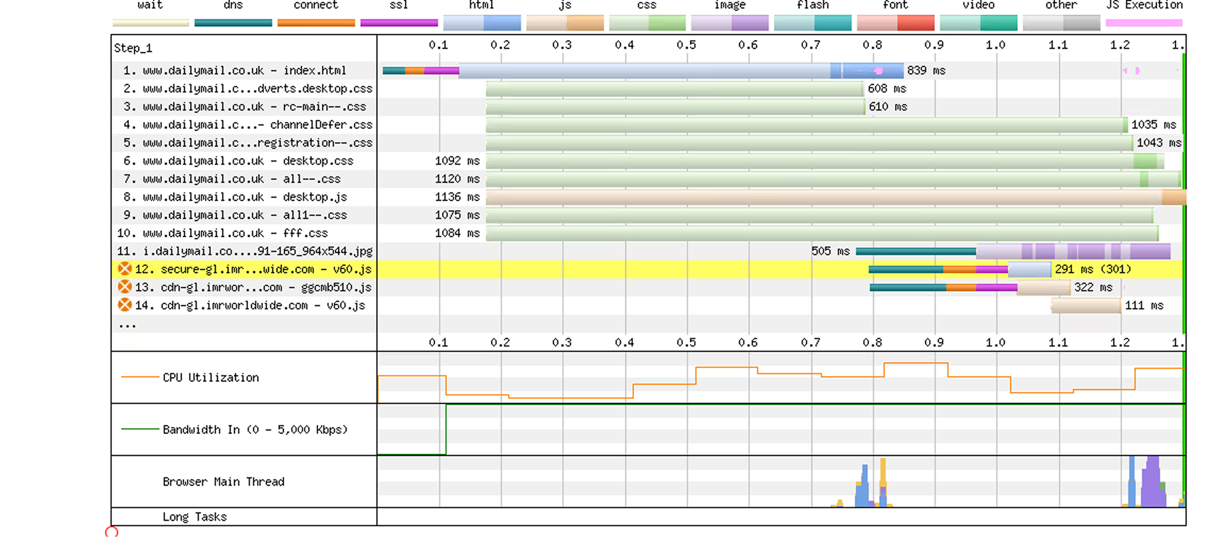The height and width of the screenshot is (543, 1209).
Task: Click the purple spike in Browser Main Thread
Action: [x=1153, y=481]
